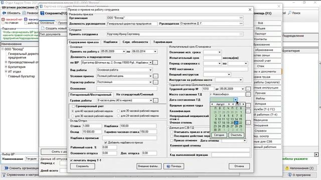Click ellipsis button beside Условия приема
The height and width of the screenshot is (180, 321).
click(x=155, y=76)
